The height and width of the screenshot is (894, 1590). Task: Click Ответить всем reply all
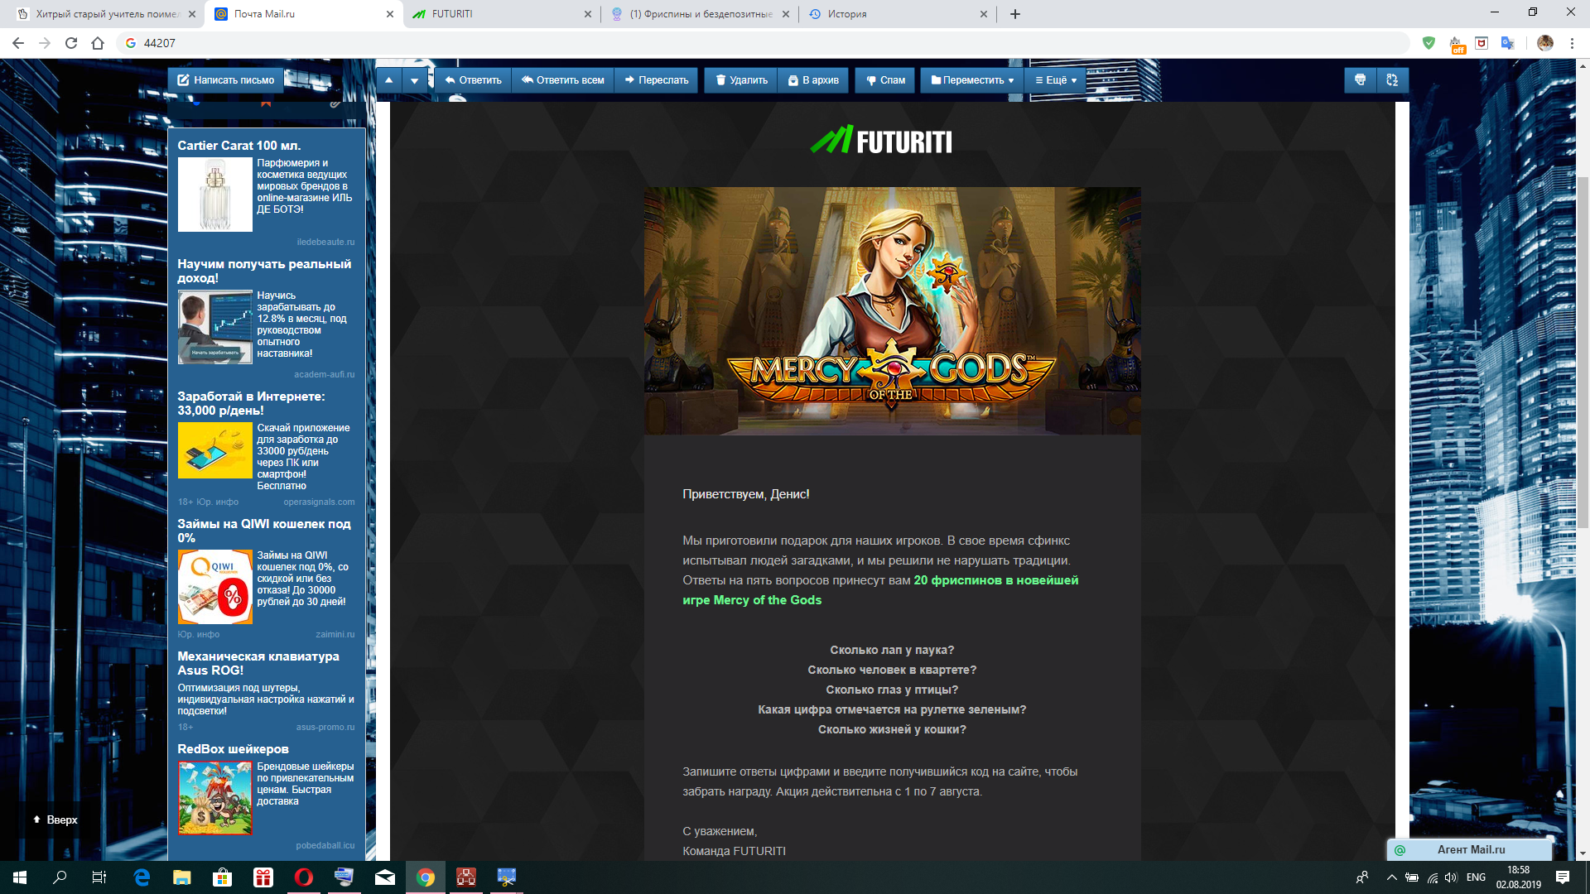pos(563,80)
